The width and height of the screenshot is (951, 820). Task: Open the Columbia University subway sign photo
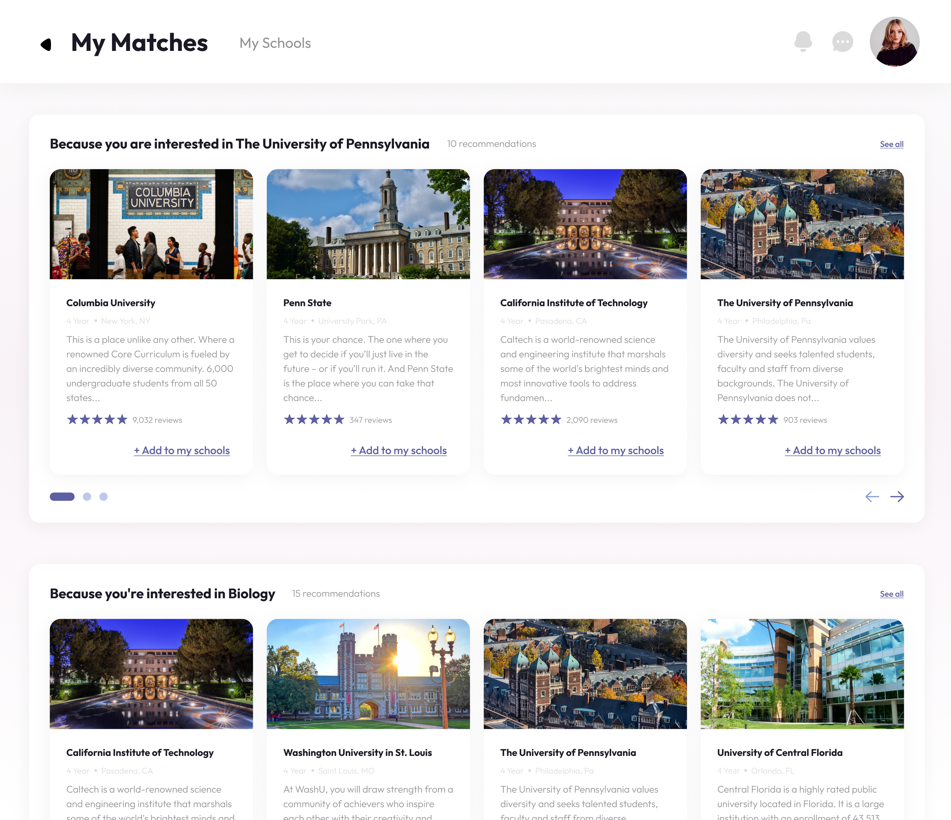[x=151, y=224]
